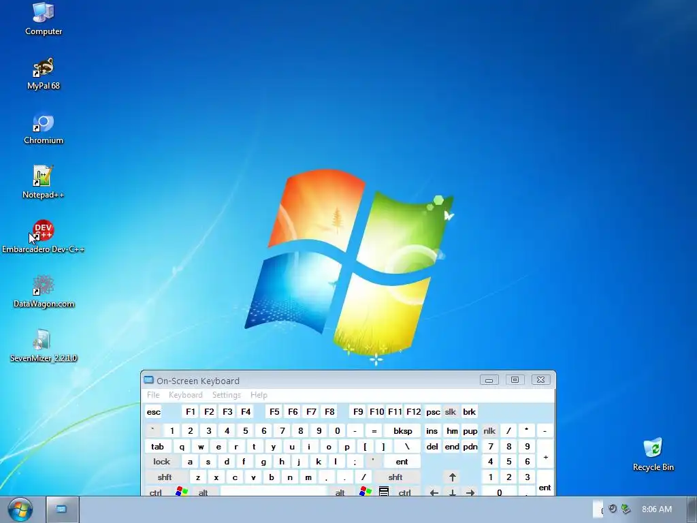The width and height of the screenshot is (697, 523).
Task: Click the numpad asterisk key
Action: pos(527,431)
